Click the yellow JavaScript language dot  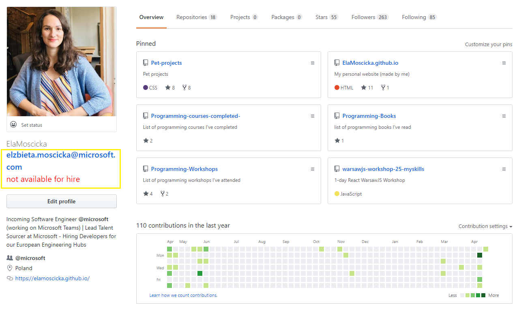(x=337, y=194)
